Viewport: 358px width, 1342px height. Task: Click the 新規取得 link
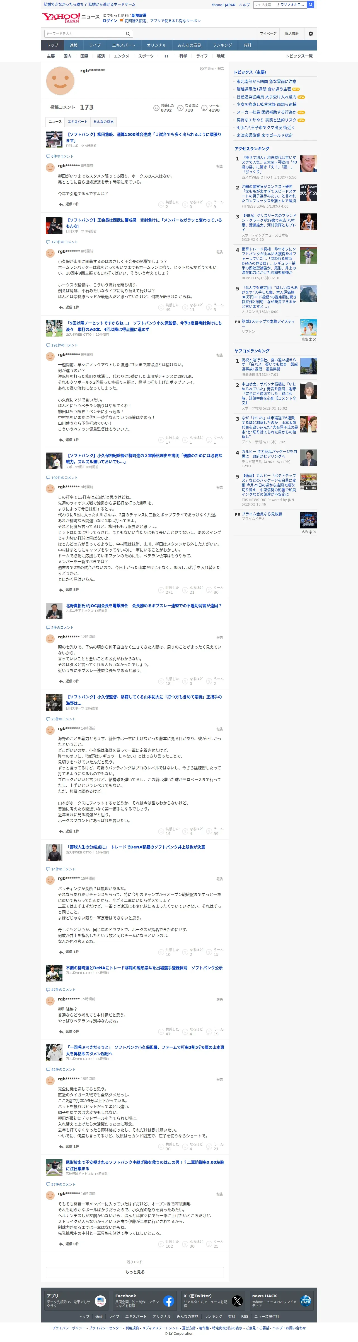pyautogui.click(x=139, y=16)
